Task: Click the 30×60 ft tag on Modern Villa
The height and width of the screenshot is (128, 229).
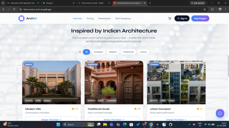Action: 29,101
